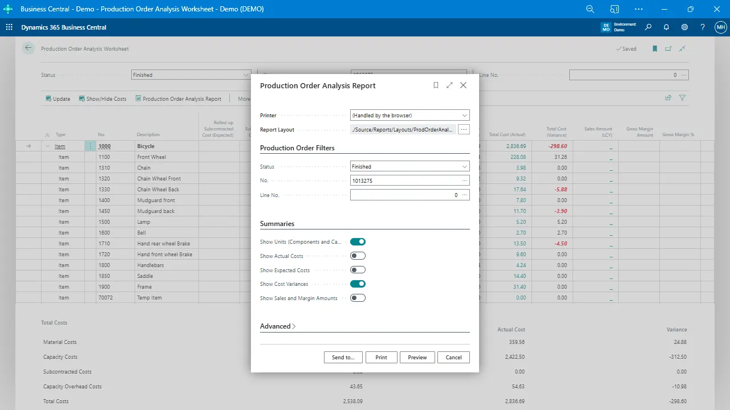Expand the report dialog to full screen
730x410 pixels.
tap(449, 85)
